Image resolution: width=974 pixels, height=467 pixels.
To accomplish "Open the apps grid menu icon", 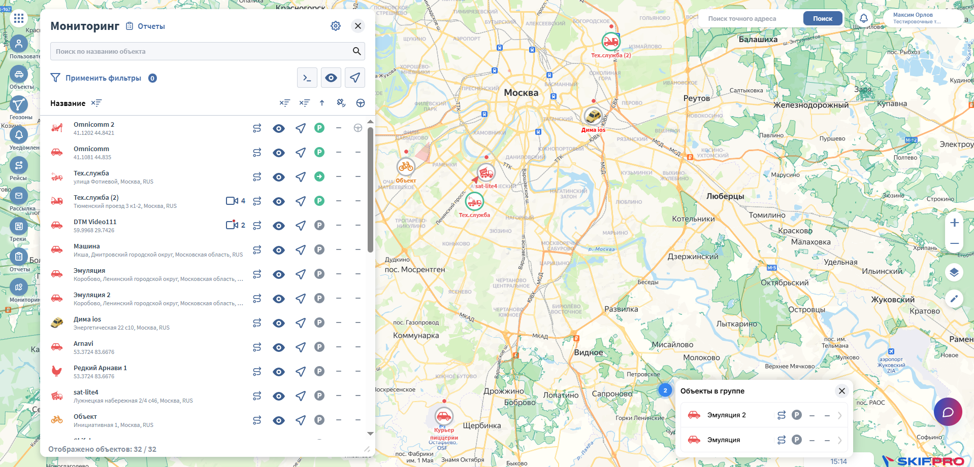I will pyautogui.click(x=19, y=19).
